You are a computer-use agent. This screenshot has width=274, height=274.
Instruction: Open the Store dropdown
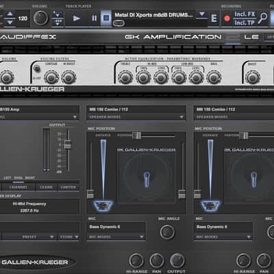[68, 237]
